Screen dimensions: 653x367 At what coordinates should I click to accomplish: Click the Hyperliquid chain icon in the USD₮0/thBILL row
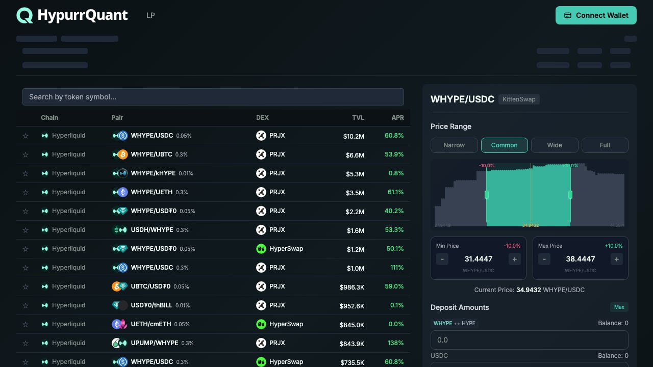click(45, 305)
